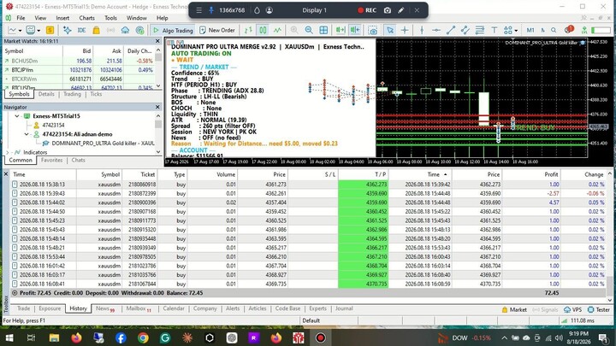
Task: Click the toolbar search magnifier
Action: click(554, 30)
